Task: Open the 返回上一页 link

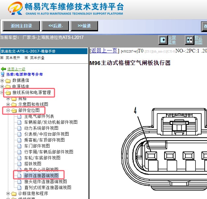Action: coord(104,51)
